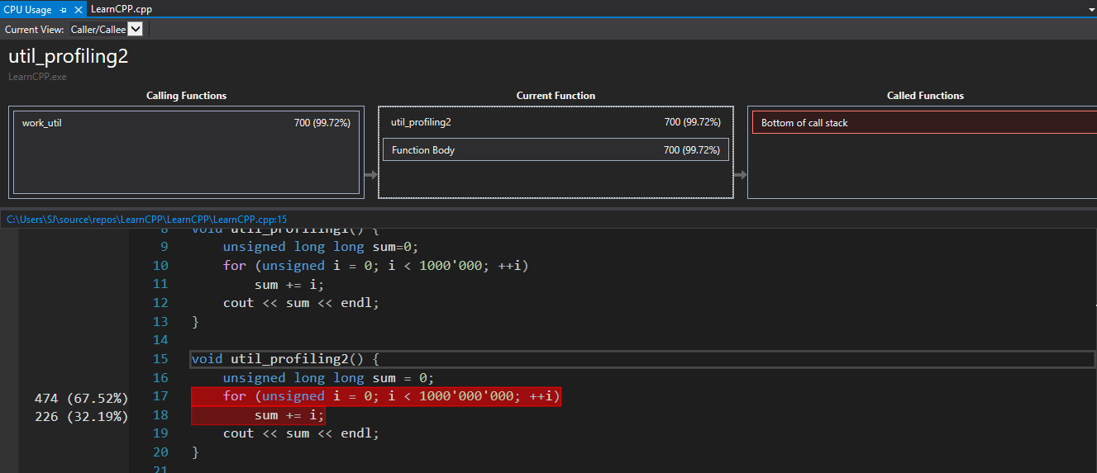Select the work_util calling function
1097x473 pixels.
(186, 123)
